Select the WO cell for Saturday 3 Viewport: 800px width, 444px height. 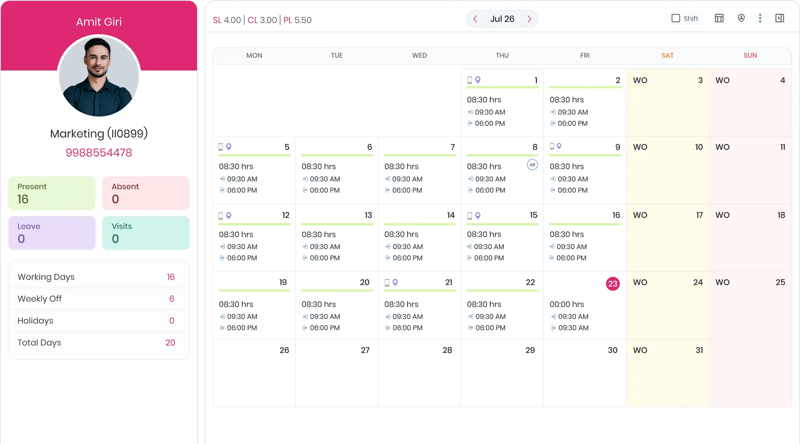[668, 103]
